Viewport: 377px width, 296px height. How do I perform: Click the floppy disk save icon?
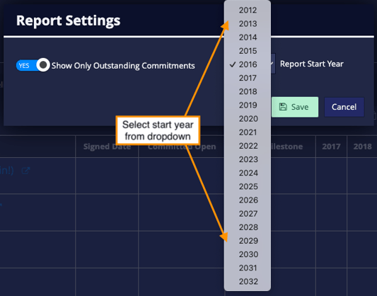click(x=283, y=107)
